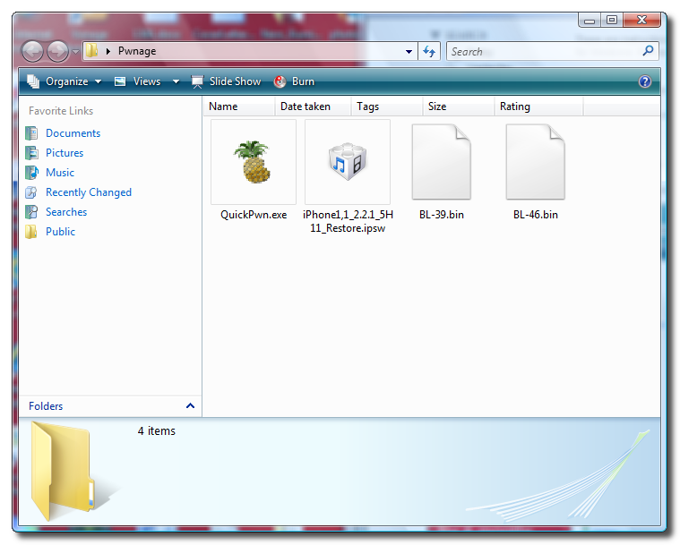Sort by the Name column header
This screenshot has height=545, width=680.
[239, 106]
